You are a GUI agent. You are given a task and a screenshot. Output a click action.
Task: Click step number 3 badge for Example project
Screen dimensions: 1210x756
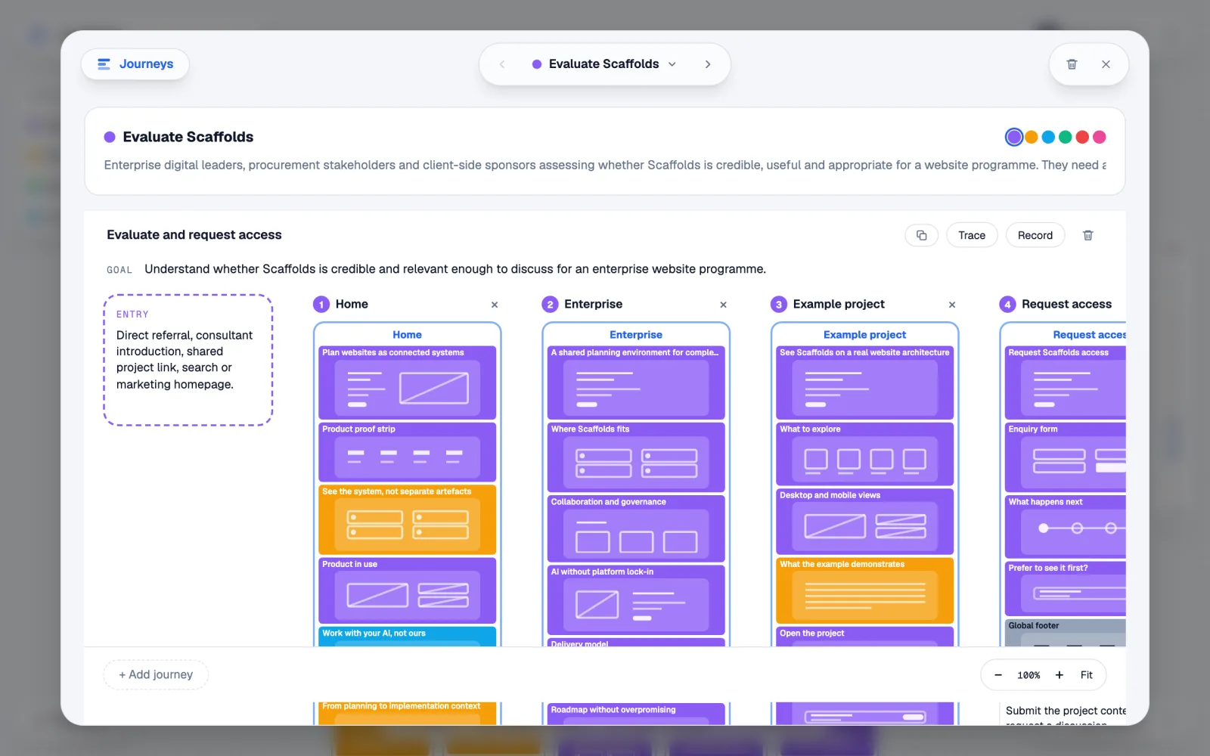(x=779, y=305)
